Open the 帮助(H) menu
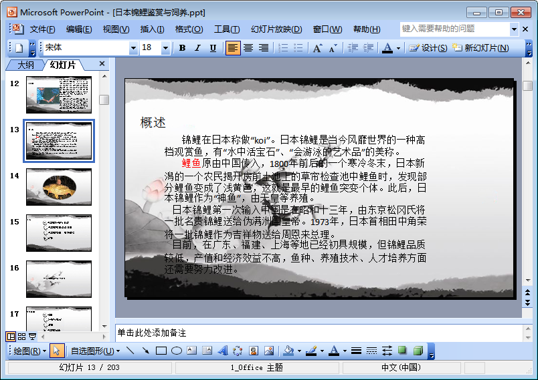This screenshot has width=538, height=380. (x=367, y=29)
